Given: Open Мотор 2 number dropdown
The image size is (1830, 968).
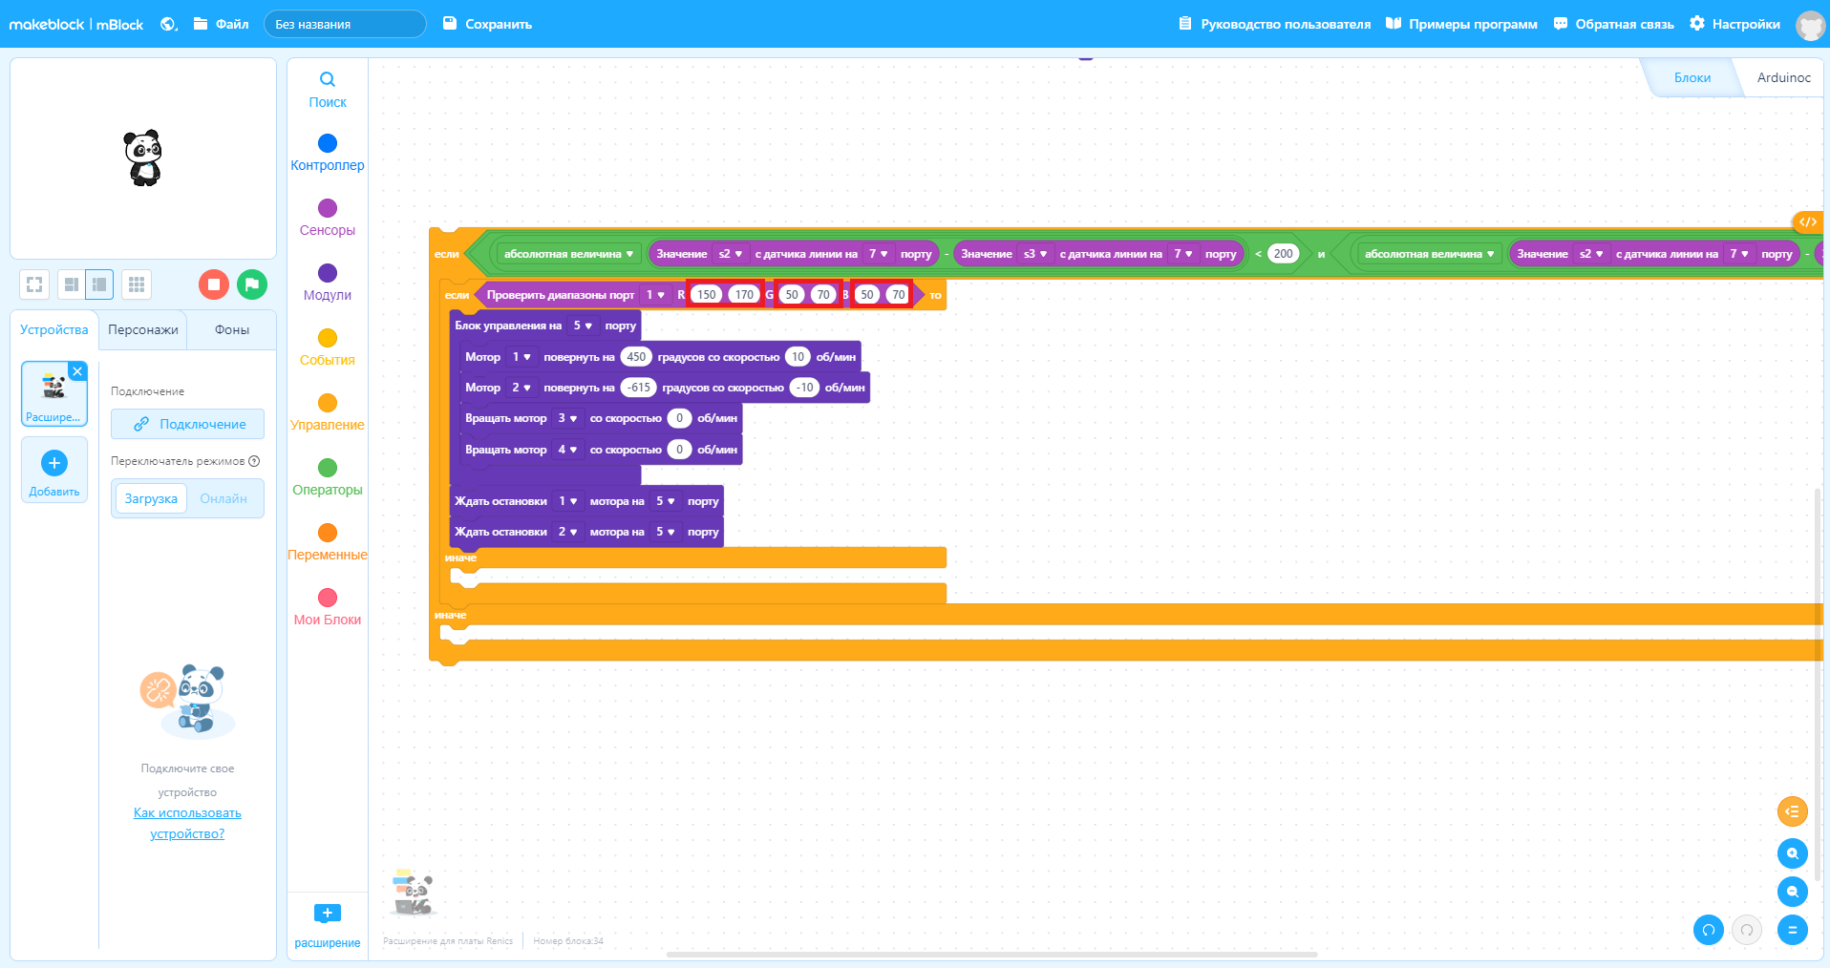Looking at the screenshot, I should click(521, 388).
